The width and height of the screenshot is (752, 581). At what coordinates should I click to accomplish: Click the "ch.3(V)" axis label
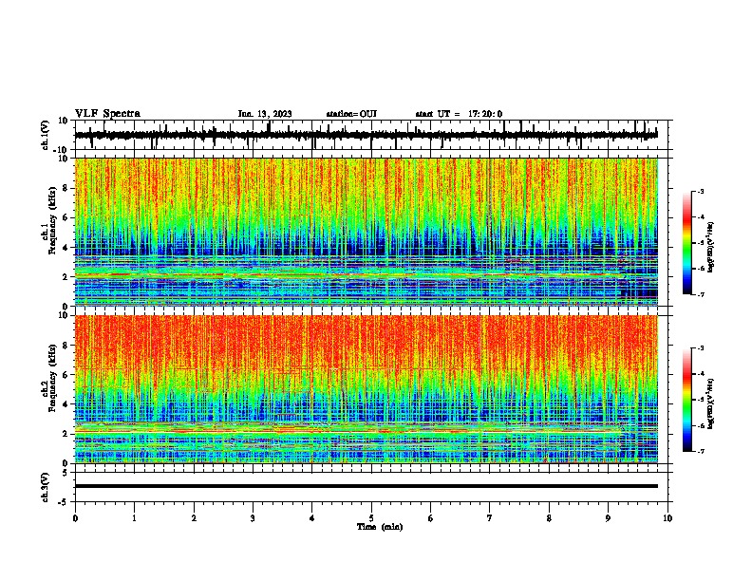point(46,487)
